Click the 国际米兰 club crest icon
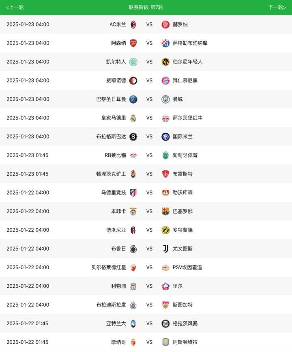 click(165, 136)
